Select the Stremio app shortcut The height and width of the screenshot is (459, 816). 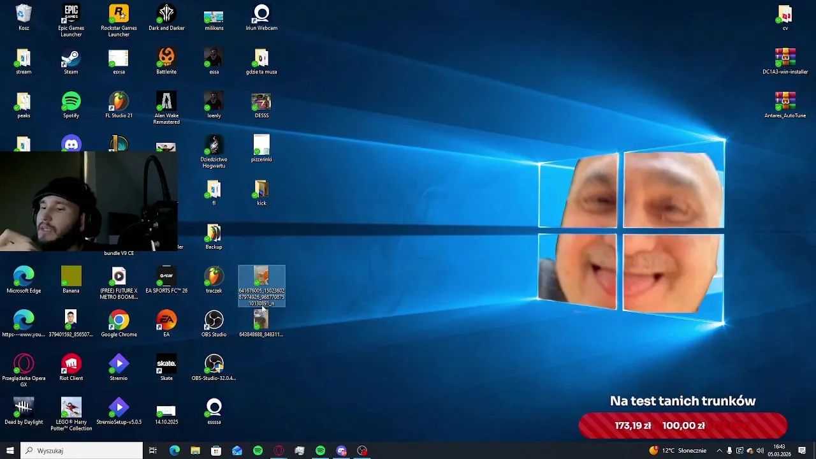click(119, 368)
